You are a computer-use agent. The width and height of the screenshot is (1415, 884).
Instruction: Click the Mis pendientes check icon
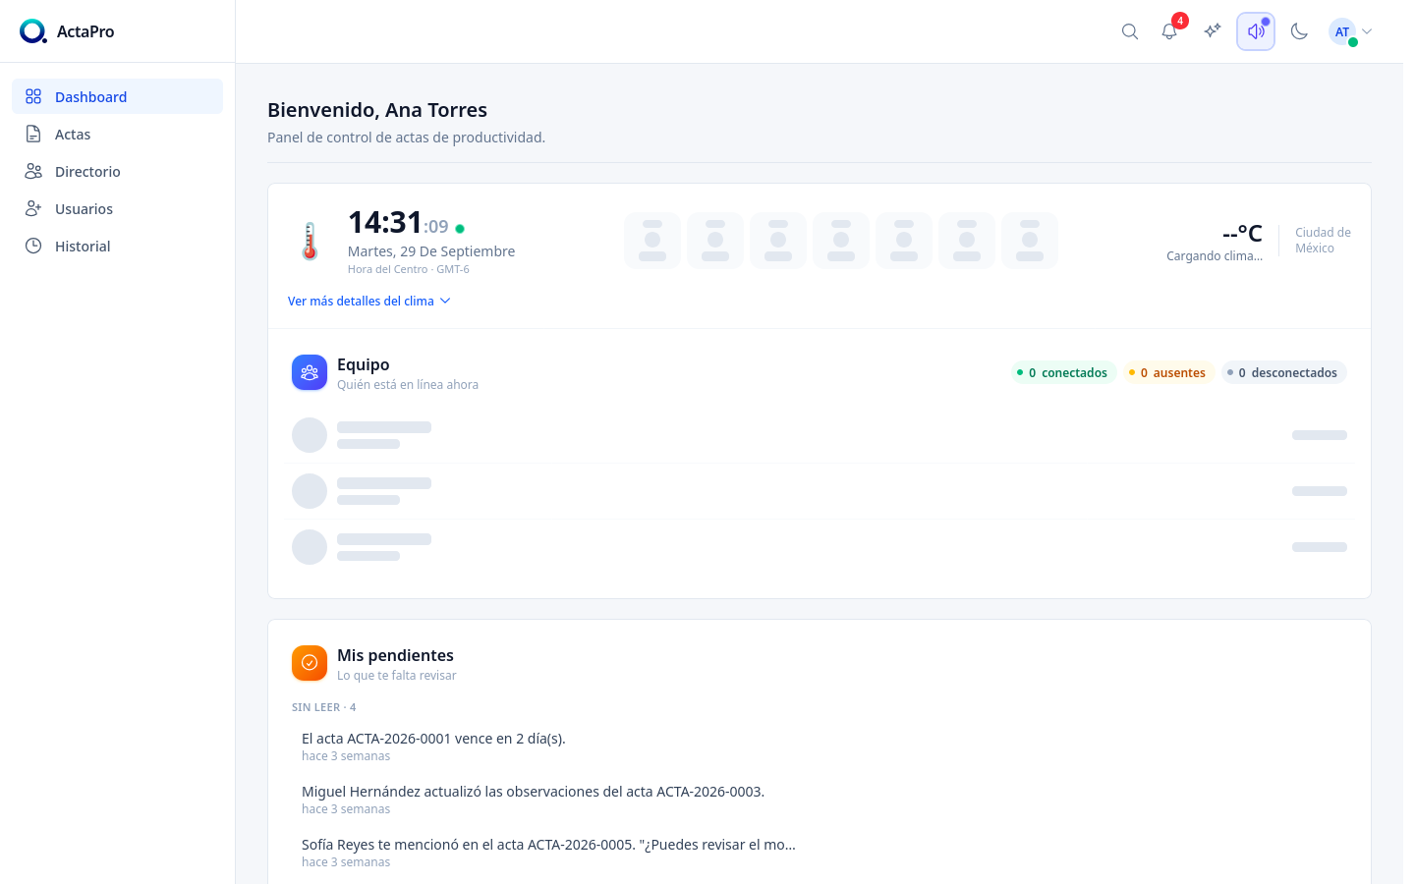tap(310, 663)
